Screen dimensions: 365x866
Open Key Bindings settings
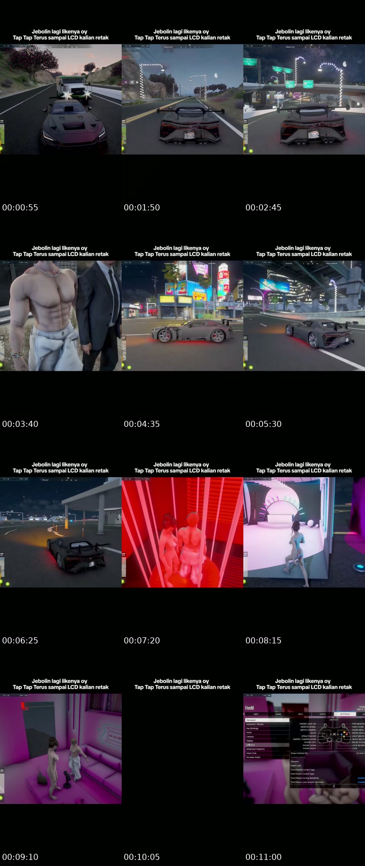click(267, 729)
